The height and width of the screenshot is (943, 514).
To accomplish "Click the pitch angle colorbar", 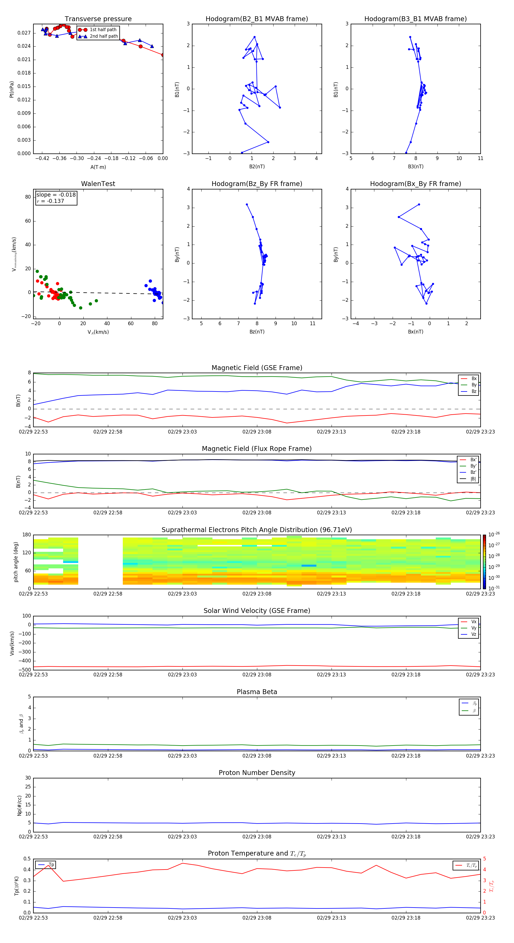I will click(484, 562).
